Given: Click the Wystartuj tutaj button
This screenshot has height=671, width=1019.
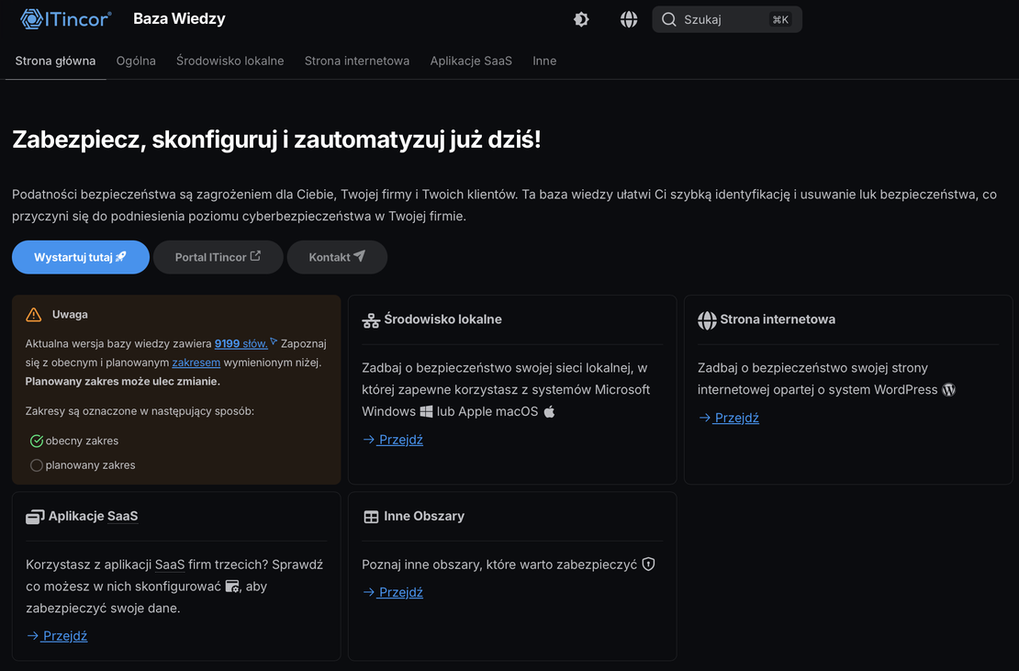Looking at the screenshot, I should (81, 257).
